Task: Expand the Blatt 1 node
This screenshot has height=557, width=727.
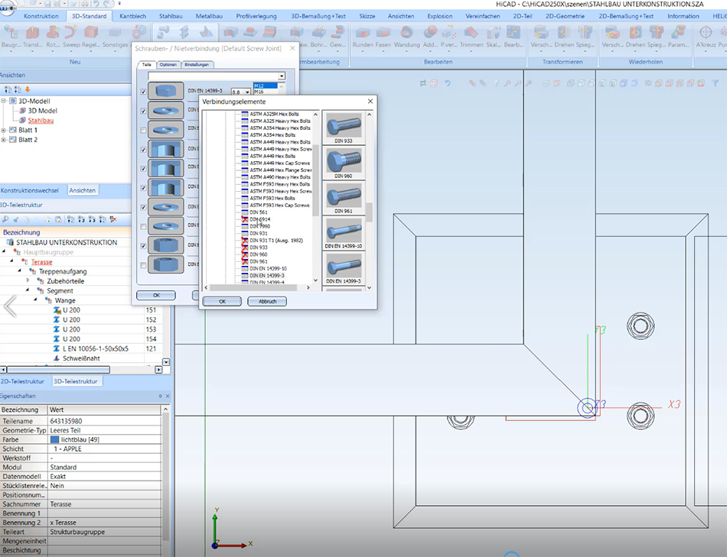Action: tap(4, 130)
